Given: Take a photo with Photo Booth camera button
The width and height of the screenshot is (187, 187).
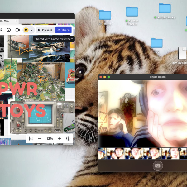Looking at the screenshot, I should [158, 166].
